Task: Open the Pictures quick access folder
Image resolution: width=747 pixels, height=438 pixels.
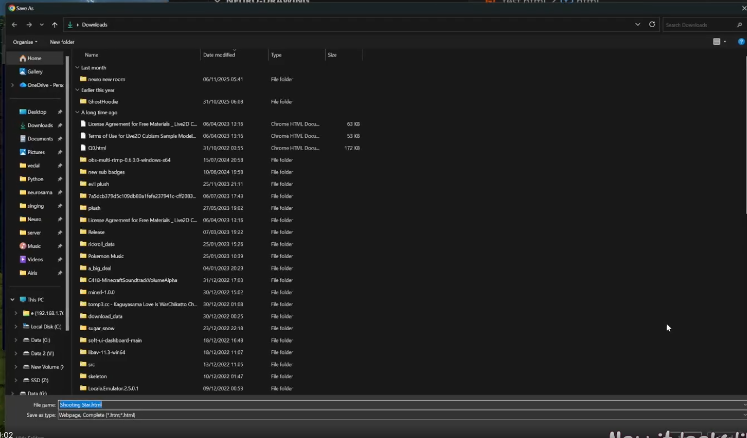Action: pos(36,152)
